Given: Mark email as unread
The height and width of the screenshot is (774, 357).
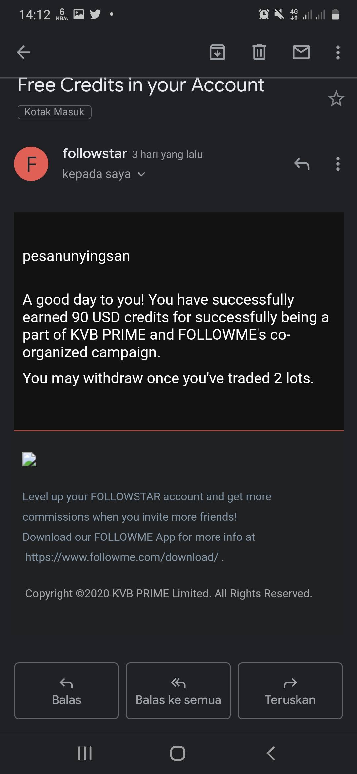Looking at the screenshot, I should pyautogui.click(x=301, y=52).
